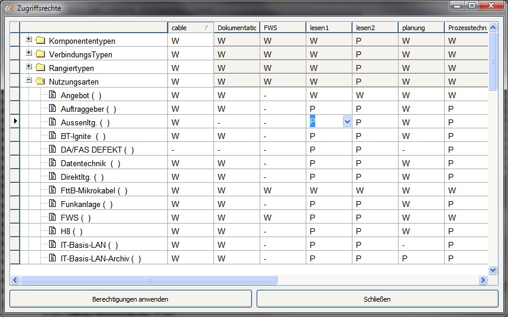Click the Schließen button
This screenshot has width=508, height=317.
click(377, 299)
